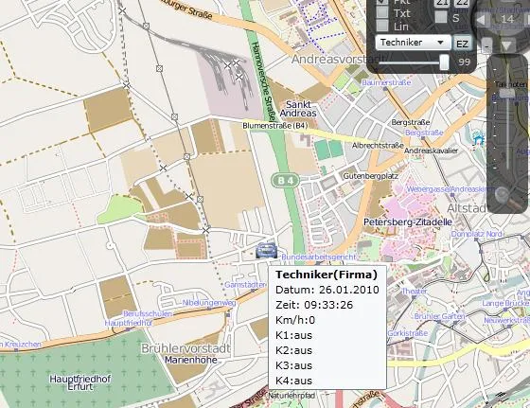The height and width of the screenshot is (408, 530).
Task: Click the Bergstraße stop square marker
Action: click(x=423, y=138)
